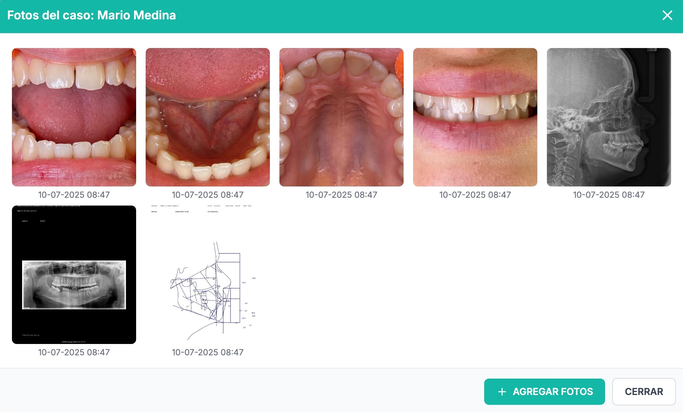Image resolution: width=683 pixels, height=412 pixels.
Task: Click the AGREGAR FOTOS button label
Action: pos(553,391)
